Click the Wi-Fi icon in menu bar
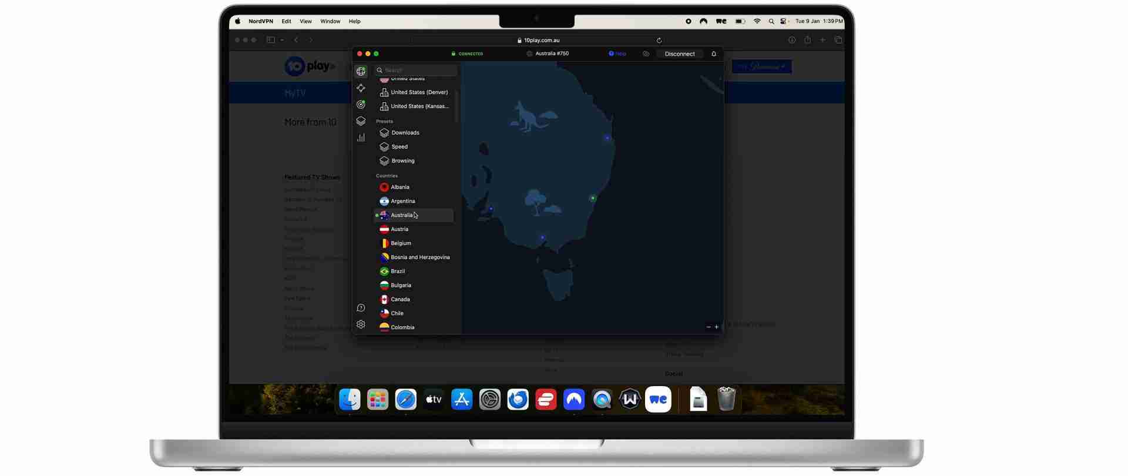Image resolution: width=1128 pixels, height=476 pixels. 757,21
